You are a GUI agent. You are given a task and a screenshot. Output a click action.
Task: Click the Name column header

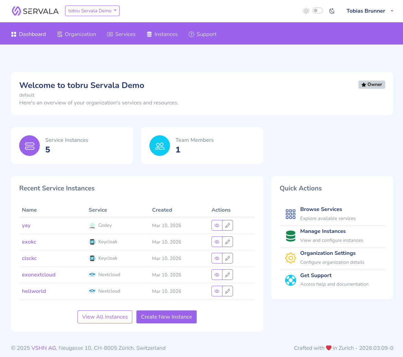(x=29, y=210)
